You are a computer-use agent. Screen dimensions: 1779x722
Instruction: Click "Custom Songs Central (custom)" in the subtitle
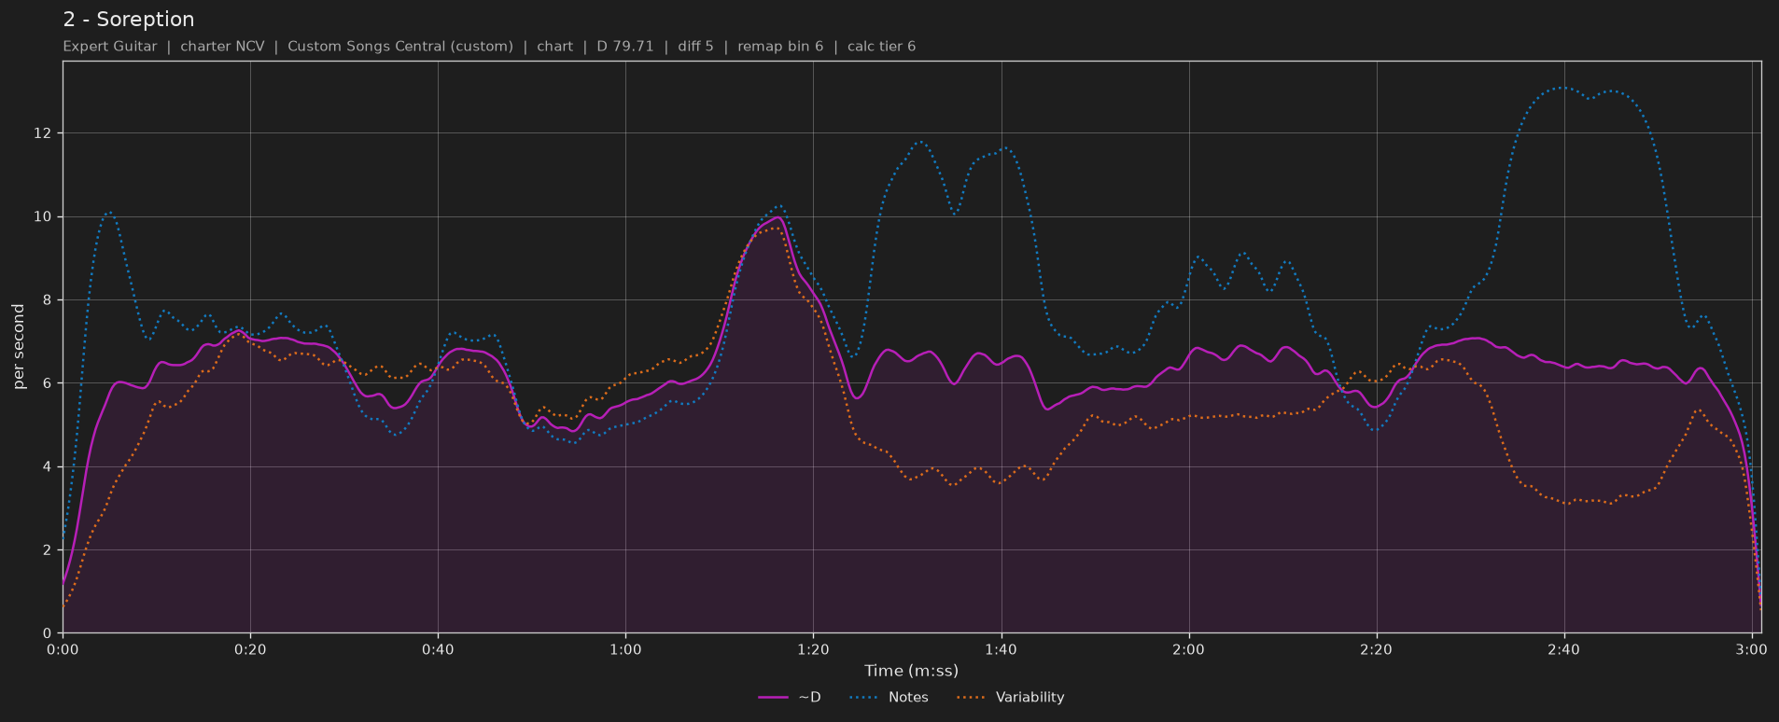point(400,47)
